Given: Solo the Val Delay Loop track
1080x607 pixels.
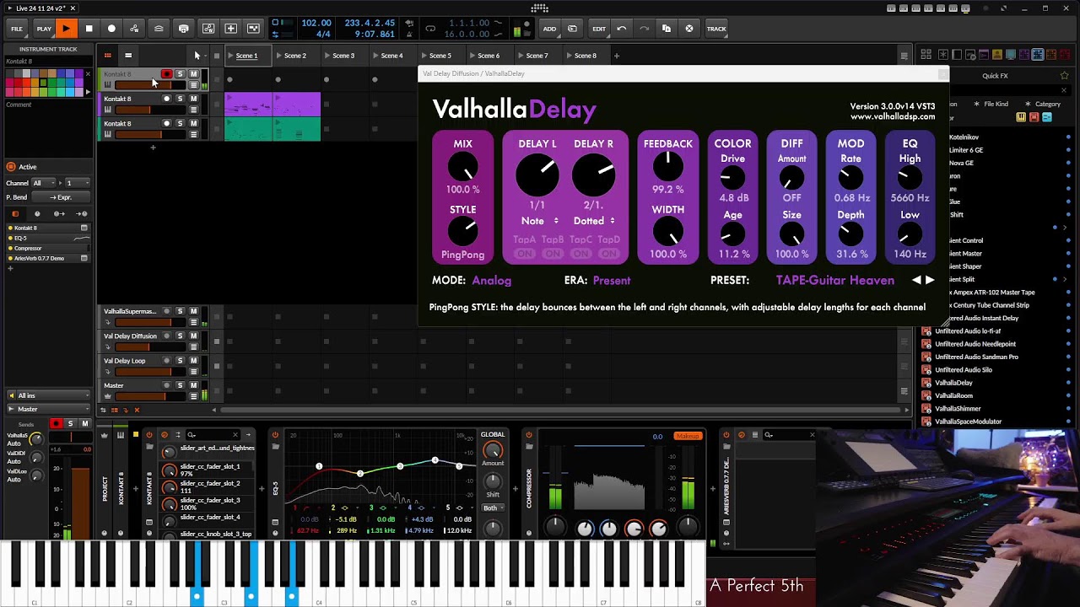Looking at the screenshot, I should tap(180, 361).
